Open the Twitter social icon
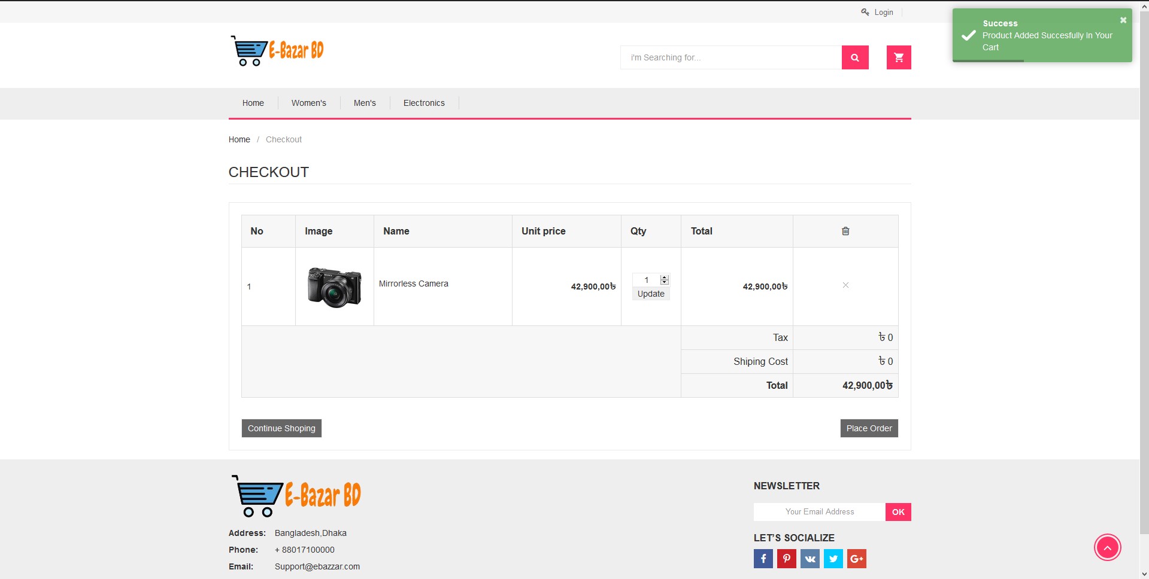The width and height of the screenshot is (1149, 579). 833,558
